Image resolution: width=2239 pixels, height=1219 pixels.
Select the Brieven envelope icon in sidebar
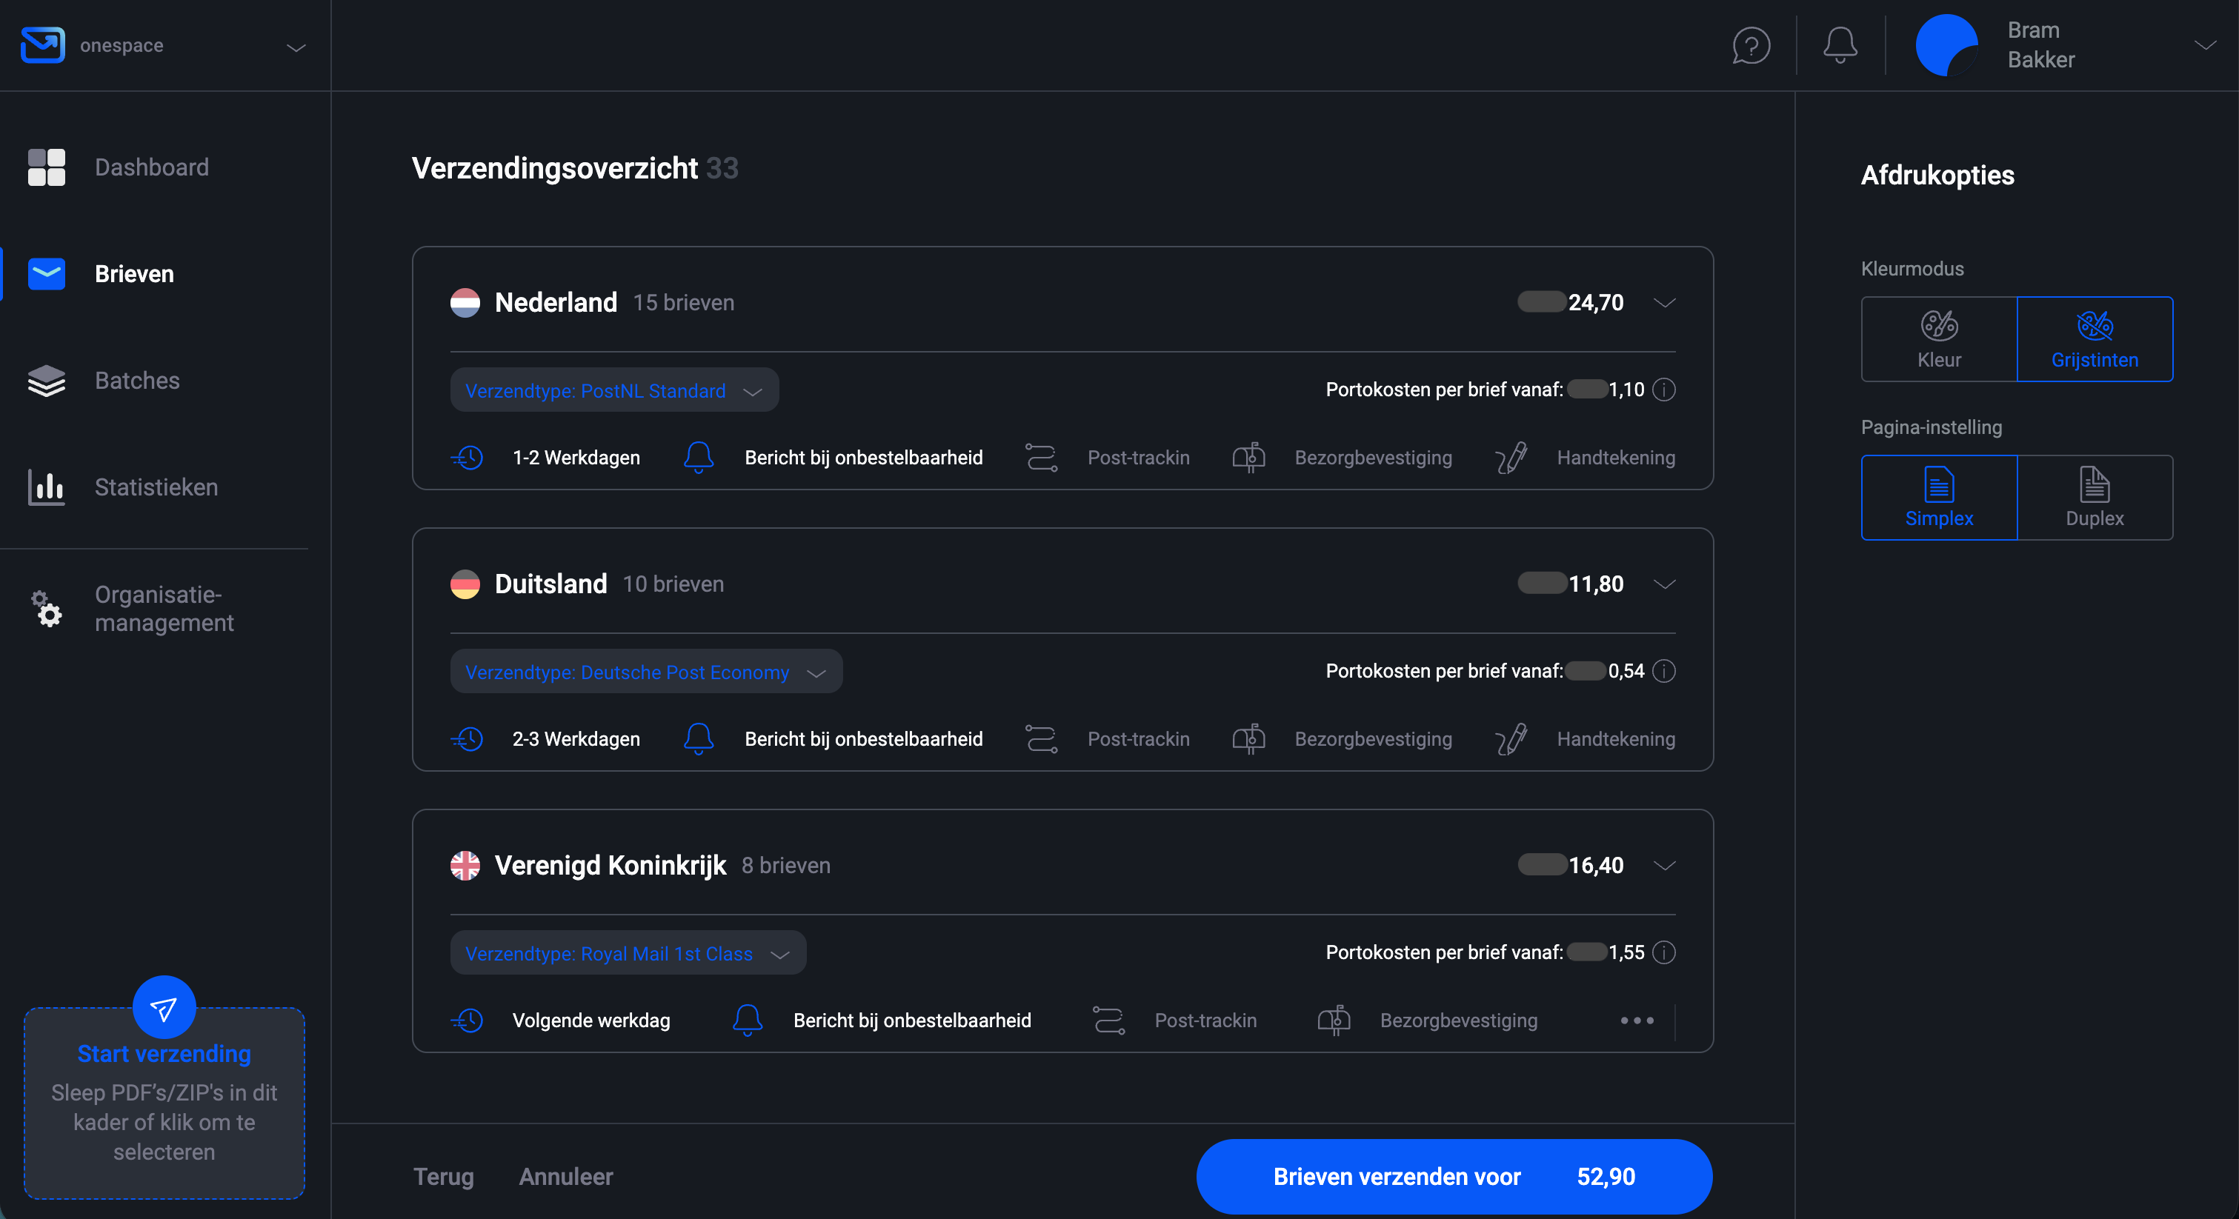[x=46, y=273]
